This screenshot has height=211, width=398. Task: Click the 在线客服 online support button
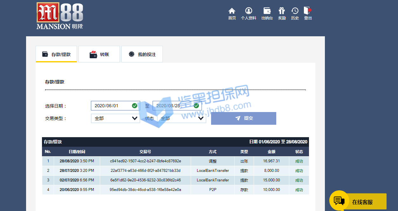point(362,202)
